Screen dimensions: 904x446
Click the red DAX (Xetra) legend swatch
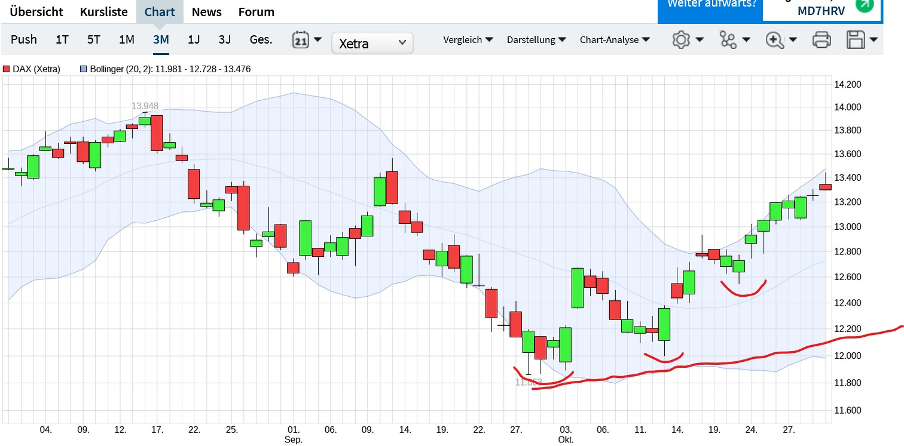pyautogui.click(x=7, y=69)
